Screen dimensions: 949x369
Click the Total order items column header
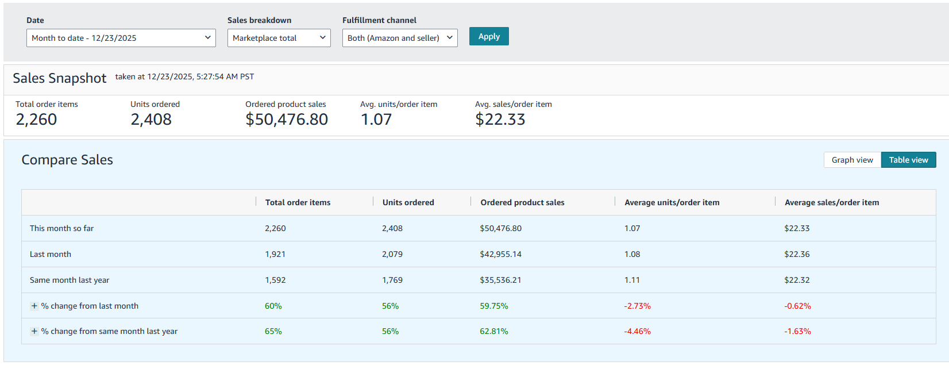[298, 202]
